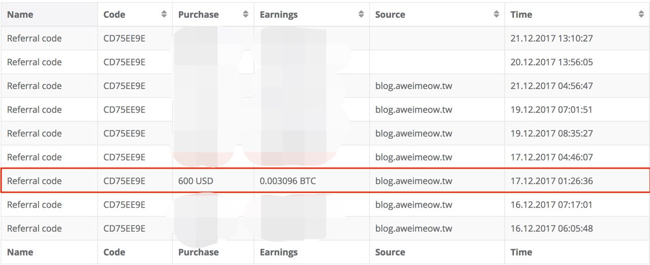Click timestamp 17.12.2017 01:26:36

551,181
